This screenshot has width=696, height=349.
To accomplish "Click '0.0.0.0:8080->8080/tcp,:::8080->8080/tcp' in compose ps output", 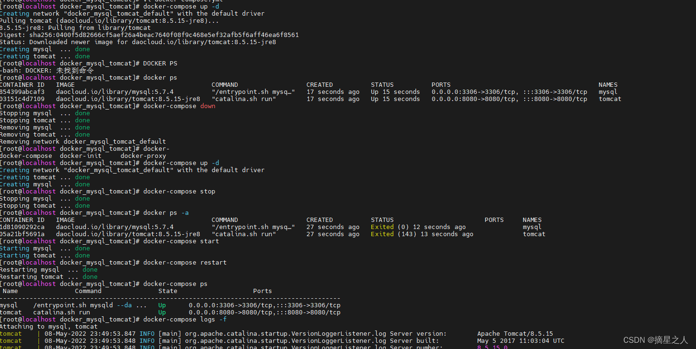I will 264,312.
